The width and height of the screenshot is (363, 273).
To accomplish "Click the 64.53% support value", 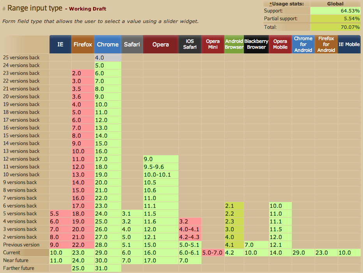I will [335, 11].
